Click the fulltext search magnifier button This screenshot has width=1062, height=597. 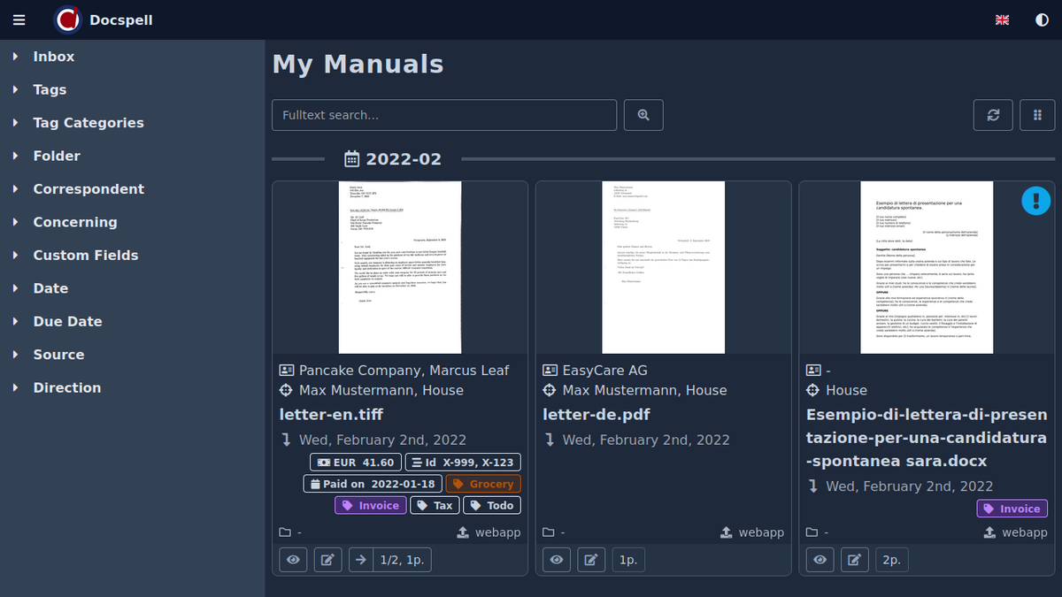point(643,115)
